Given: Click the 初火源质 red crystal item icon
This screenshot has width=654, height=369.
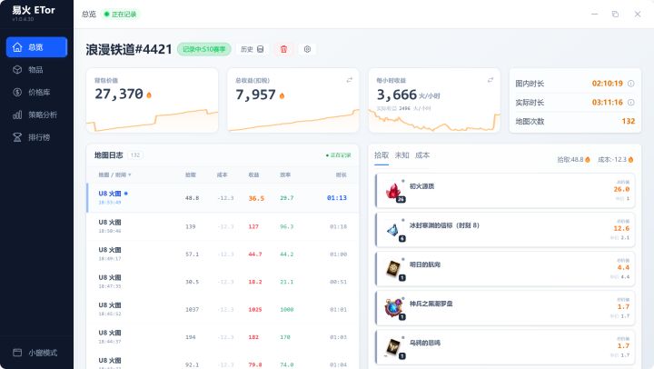Looking at the screenshot, I should point(393,191).
